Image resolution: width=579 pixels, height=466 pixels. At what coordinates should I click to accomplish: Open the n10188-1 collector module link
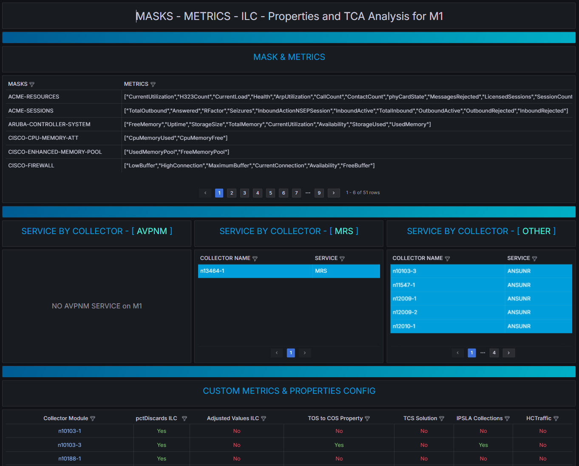[x=70, y=459]
